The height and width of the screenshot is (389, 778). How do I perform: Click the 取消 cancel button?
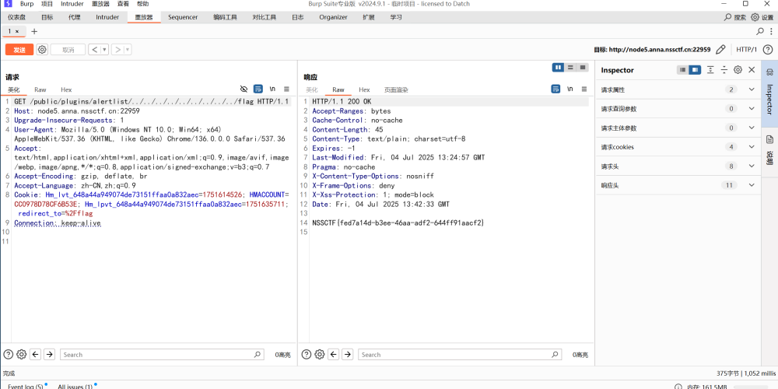68,50
